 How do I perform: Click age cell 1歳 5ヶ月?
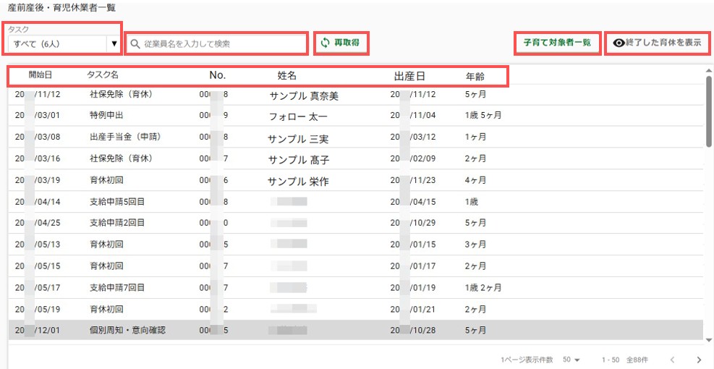click(483, 115)
